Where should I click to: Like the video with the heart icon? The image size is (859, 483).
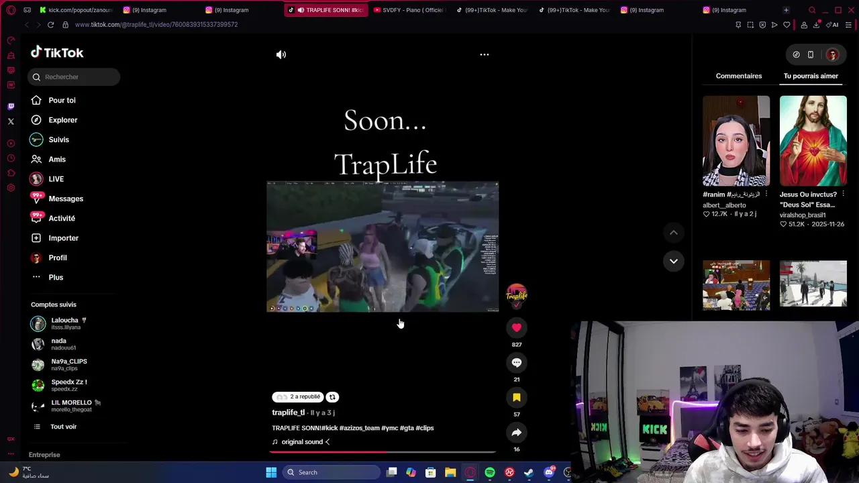click(x=517, y=327)
